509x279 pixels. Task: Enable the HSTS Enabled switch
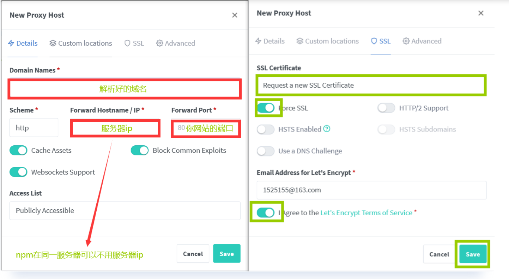pyautogui.click(x=266, y=129)
